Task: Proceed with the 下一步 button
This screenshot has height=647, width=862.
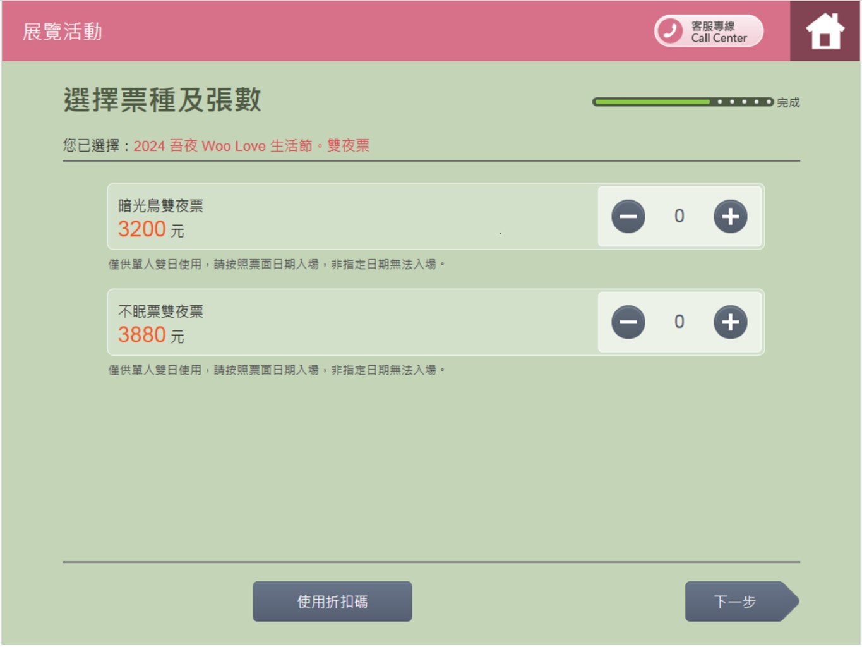Action: [739, 602]
